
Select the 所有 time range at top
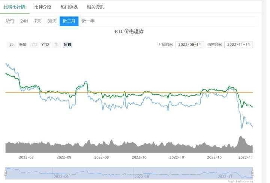tap(10, 21)
